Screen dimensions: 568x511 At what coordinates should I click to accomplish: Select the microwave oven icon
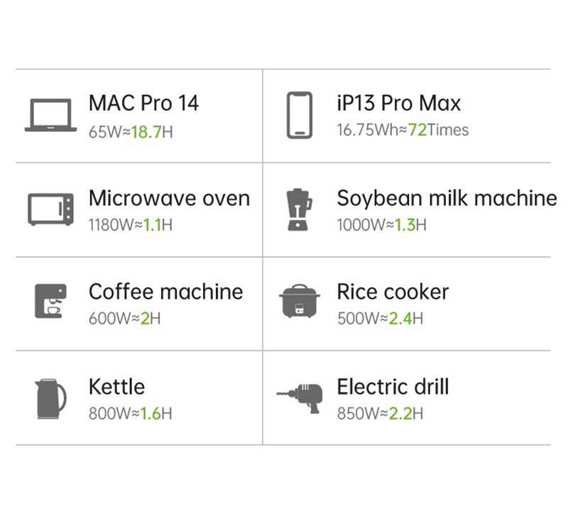(50, 209)
